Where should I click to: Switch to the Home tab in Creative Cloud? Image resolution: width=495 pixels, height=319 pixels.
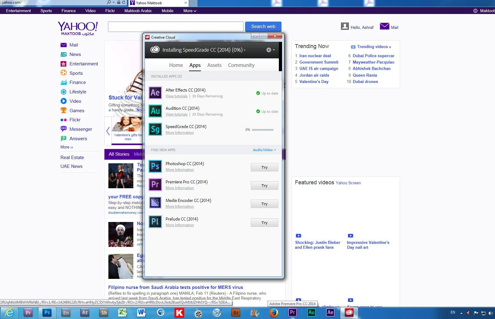tap(176, 65)
